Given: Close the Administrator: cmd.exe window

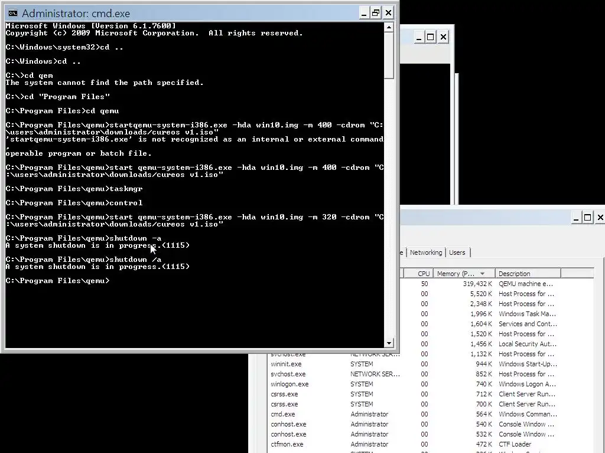Looking at the screenshot, I should pyautogui.click(x=389, y=13).
